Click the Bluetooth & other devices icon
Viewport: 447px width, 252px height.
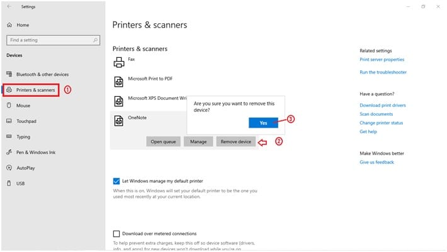click(x=9, y=74)
